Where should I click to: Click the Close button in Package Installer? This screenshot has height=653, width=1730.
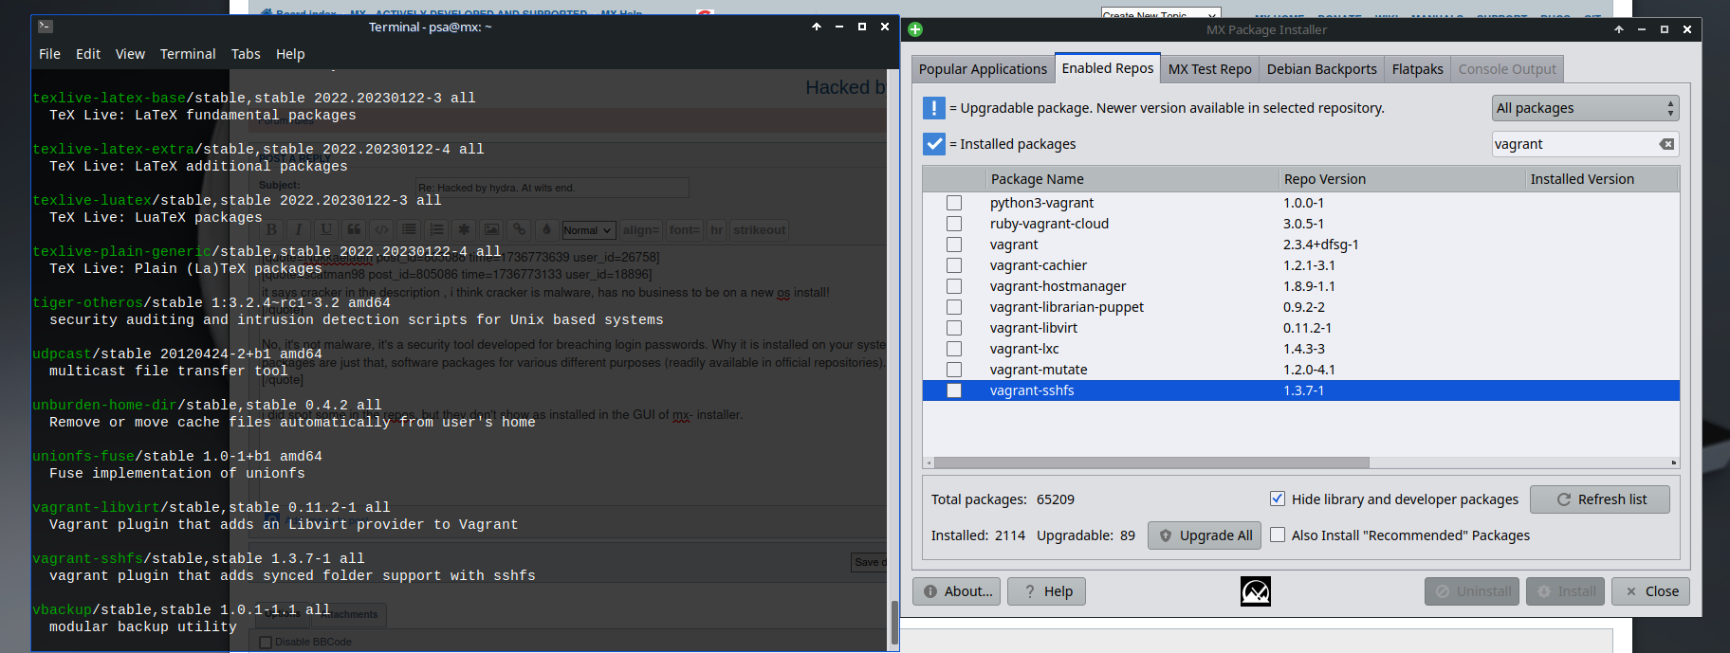1650,591
